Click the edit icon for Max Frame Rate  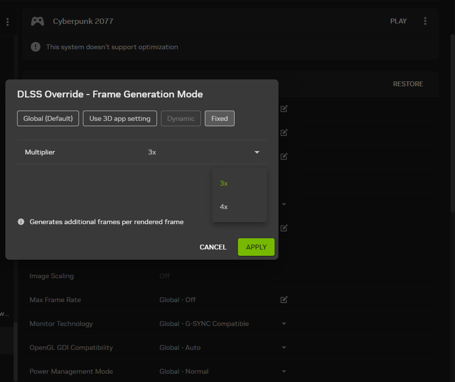point(284,300)
